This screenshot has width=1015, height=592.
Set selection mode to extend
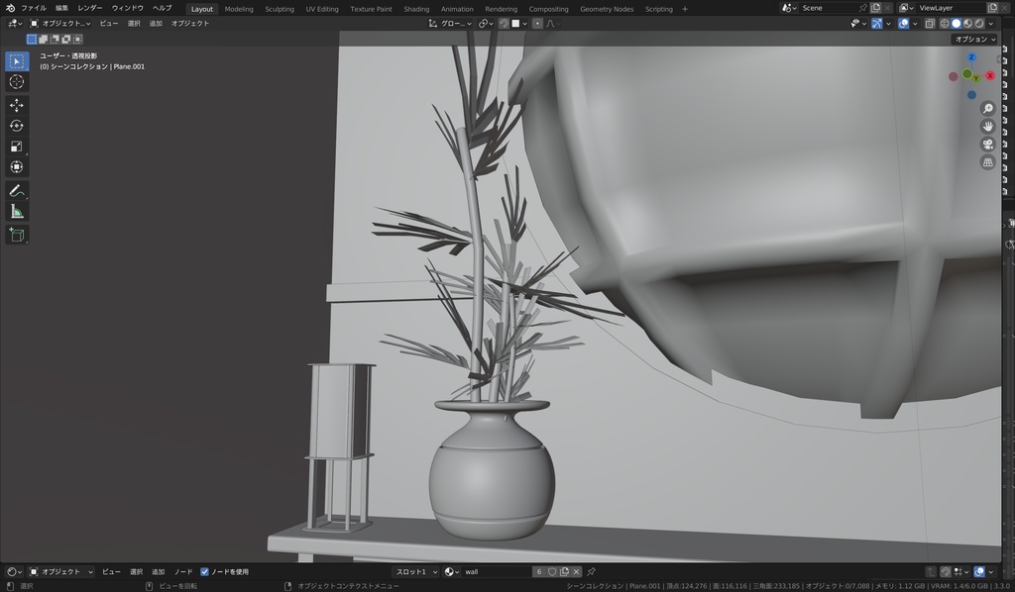43,40
